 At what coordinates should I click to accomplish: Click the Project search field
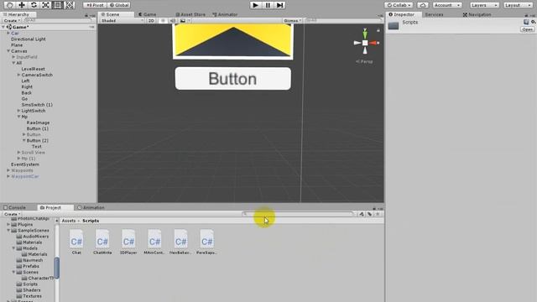(298, 214)
